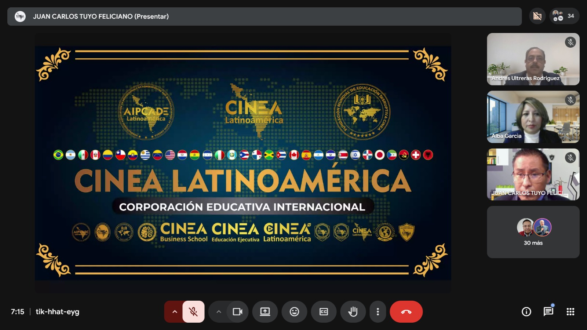Click muted mic icon on Alba Garcia tile
The image size is (587, 330).
click(x=570, y=100)
